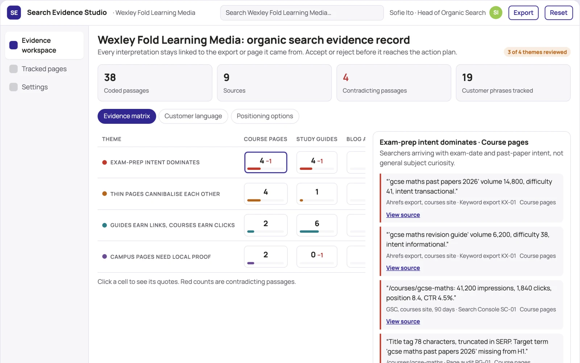Screen dimensions: 580x363
Task: View source for gcse maths past papers quote
Action: [x=403, y=215]
